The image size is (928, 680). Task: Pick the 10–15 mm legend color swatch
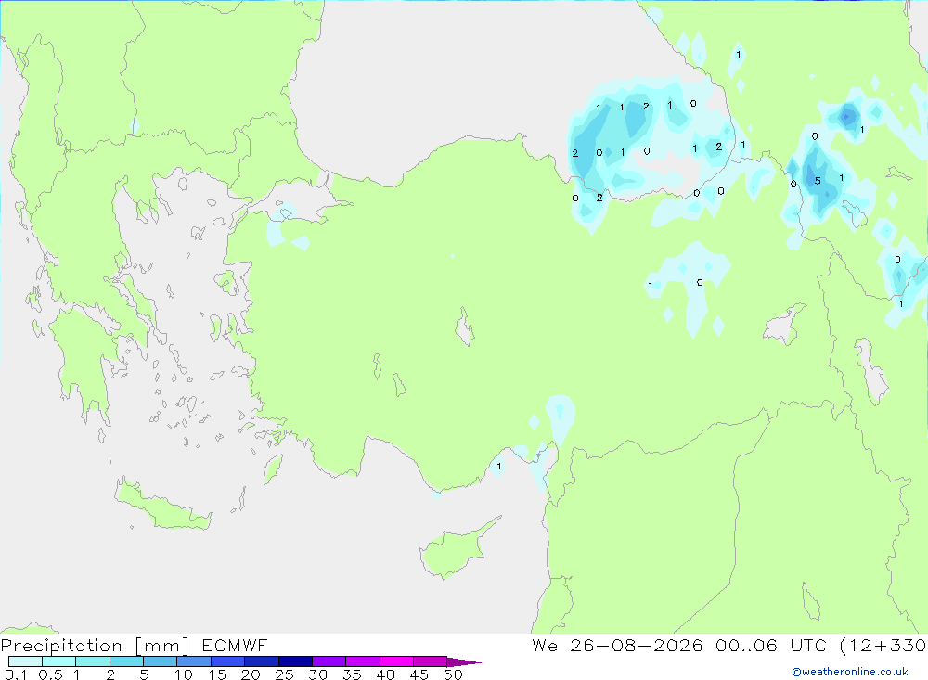pos(194,661)
